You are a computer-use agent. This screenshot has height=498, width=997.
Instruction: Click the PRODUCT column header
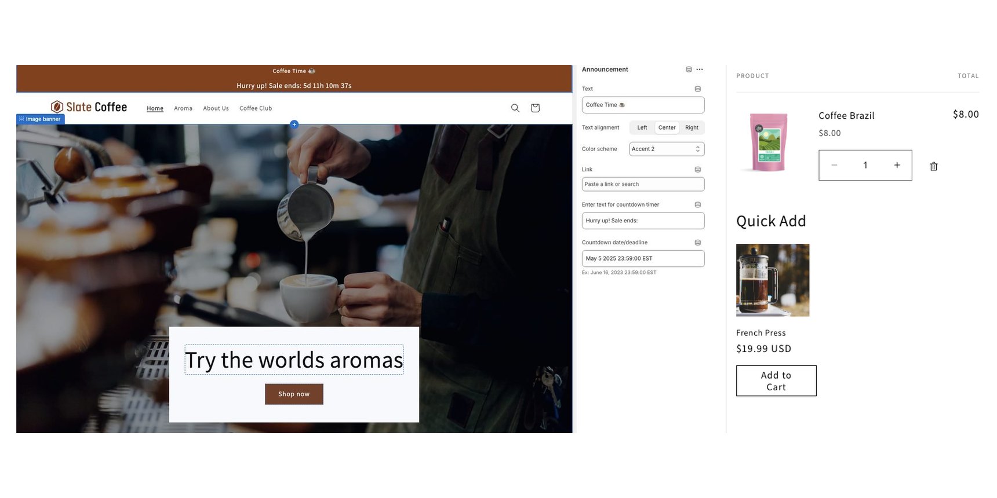(752, 76)
